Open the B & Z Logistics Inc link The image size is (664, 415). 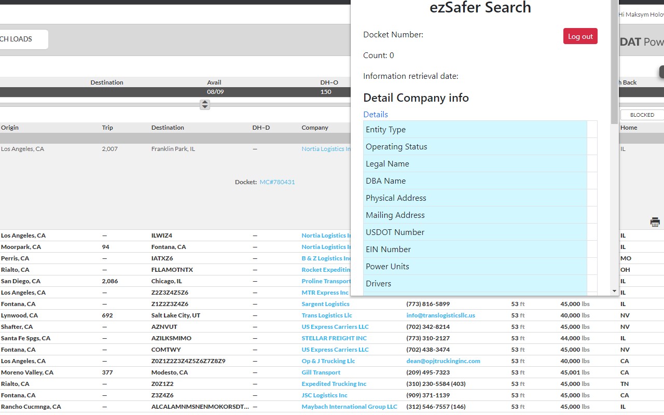[327, 258]
